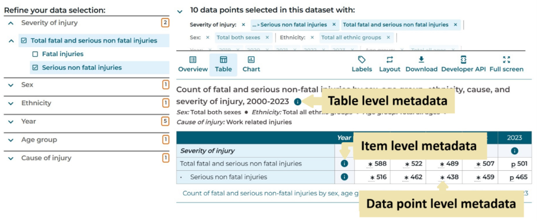The height and width of the screenshot is (221, 537).
Task: Click the Year header label in table
Action: click(344, 138)
